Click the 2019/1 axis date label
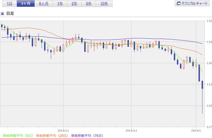Viewport: 212px width, 138px height. click(196, 131)
